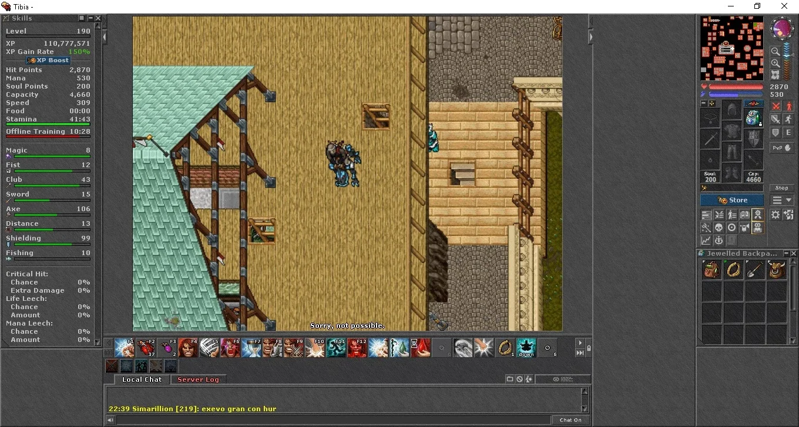Open the skull unjustified points widget

(x=719, y=228)
